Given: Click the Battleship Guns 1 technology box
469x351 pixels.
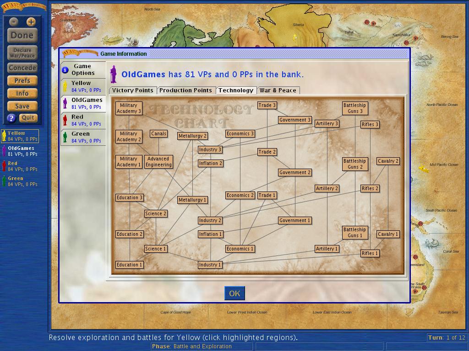Looking at the screenshot, I should [355, 233].
